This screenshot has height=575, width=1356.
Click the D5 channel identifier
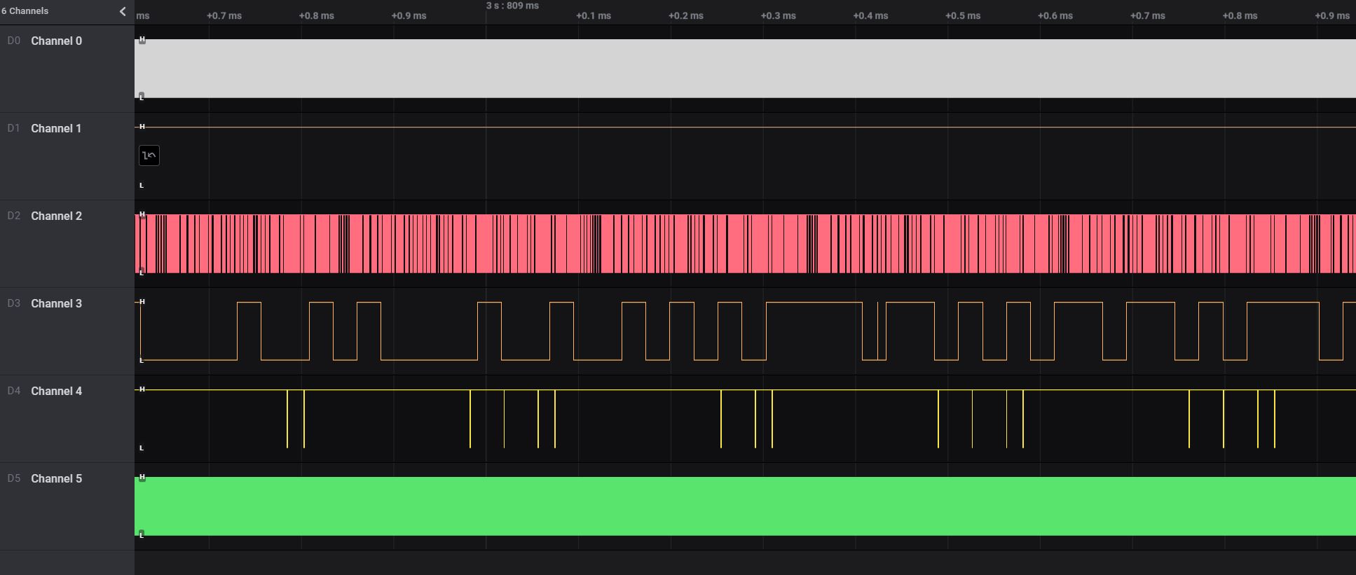point(14,479)
